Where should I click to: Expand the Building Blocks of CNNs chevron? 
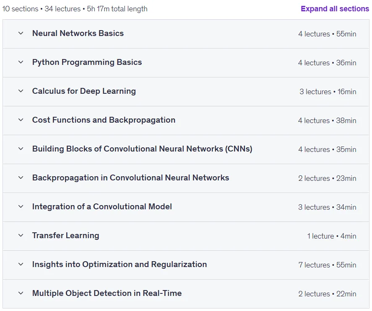21,149
